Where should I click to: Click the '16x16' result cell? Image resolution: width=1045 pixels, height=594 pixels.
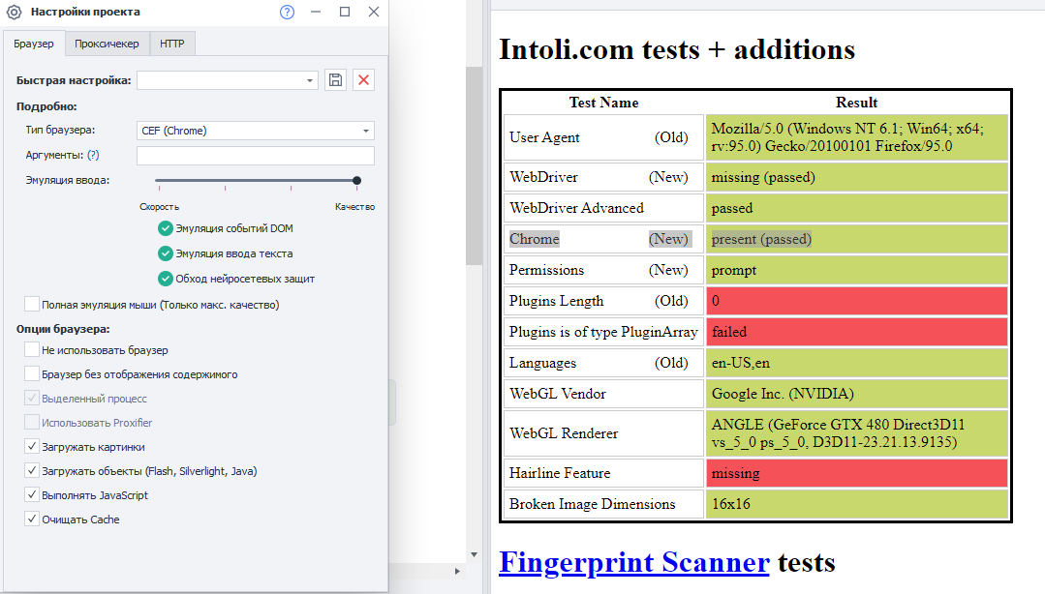coord(856,504)
